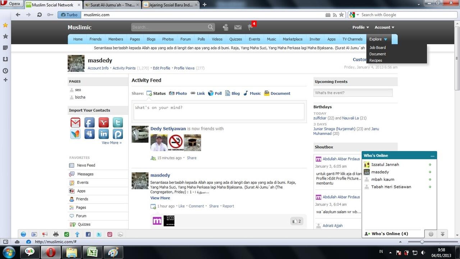Click the Edit Profile link
Screen dimensions: 460x259
click(x=161, y=68)
